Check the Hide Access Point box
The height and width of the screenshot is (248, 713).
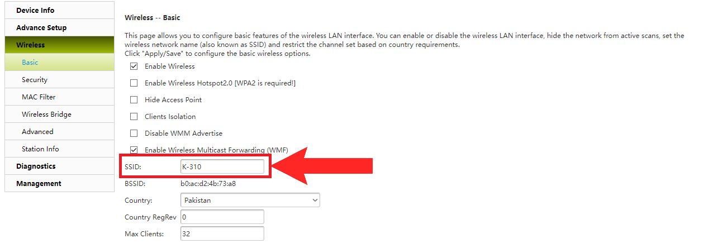point(134,100)
